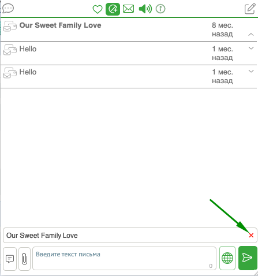This screenshot has width=258, height=276.
Task: Toggle the speaker sound icon
Action: coord(145,9)
